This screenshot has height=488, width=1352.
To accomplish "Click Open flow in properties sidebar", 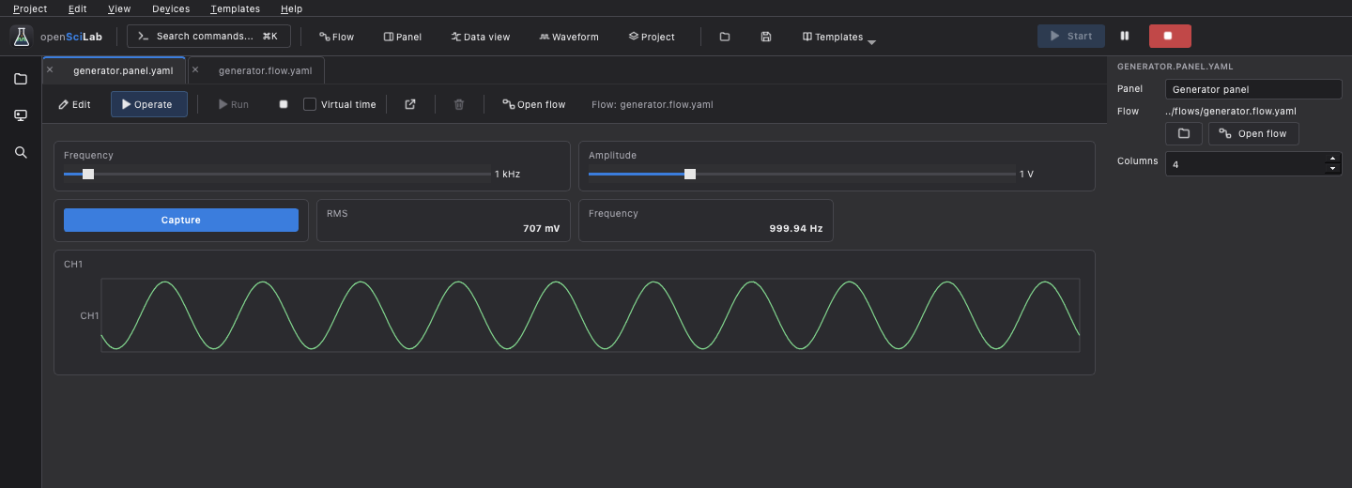I will (x=1253, y=133).
